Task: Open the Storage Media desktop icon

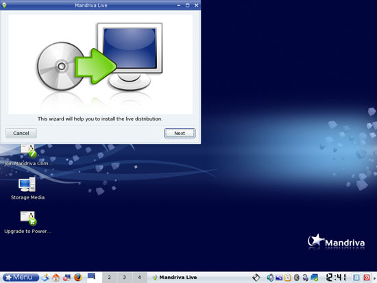Action: pyautogui.click(x=27, y=188)
